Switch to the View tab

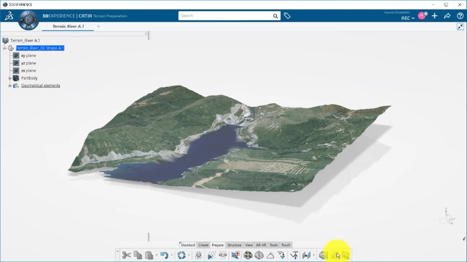coord(249,245)
